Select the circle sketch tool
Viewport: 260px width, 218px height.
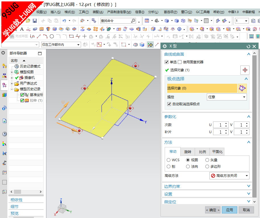pos(52,36)
